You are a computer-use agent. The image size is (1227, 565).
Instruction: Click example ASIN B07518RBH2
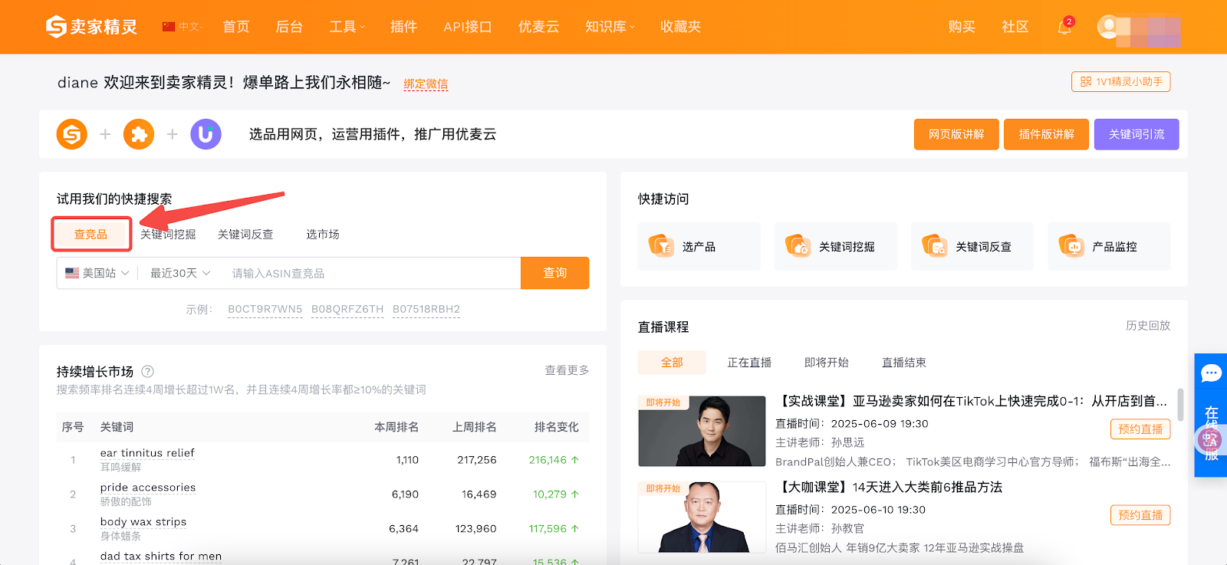click(x=426, y=309)
